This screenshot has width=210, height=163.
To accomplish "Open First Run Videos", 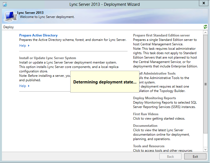I will pos(146,114).
